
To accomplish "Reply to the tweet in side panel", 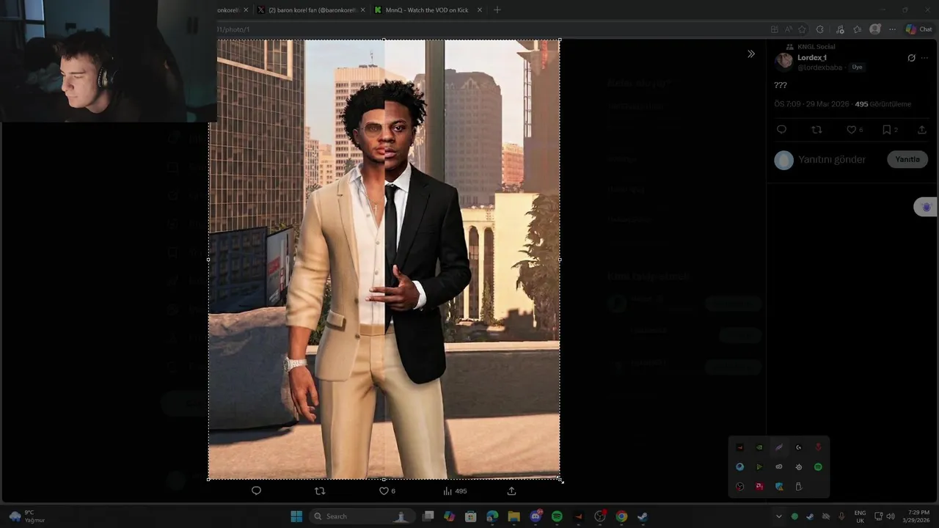I will (781, 130).
